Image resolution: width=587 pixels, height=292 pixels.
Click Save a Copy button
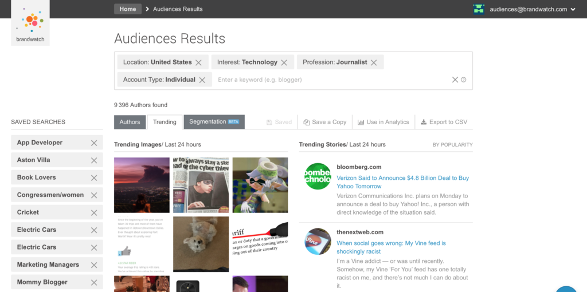point(325,122)
